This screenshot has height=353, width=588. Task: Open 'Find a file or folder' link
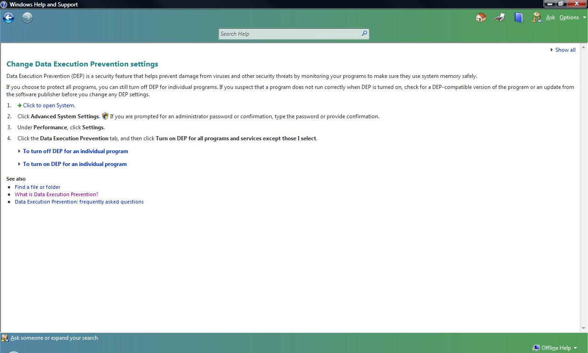(37, 187)
